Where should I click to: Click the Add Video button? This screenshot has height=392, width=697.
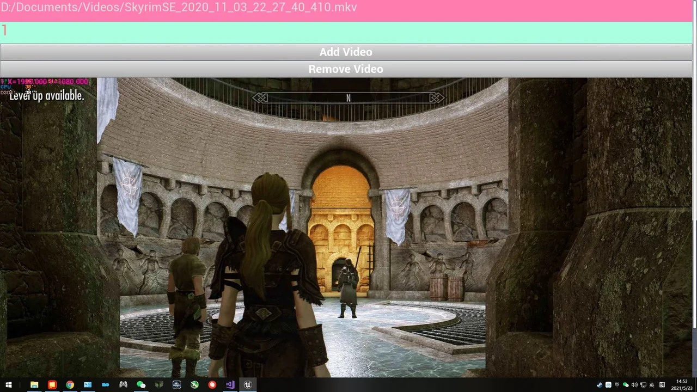(346, 52)
